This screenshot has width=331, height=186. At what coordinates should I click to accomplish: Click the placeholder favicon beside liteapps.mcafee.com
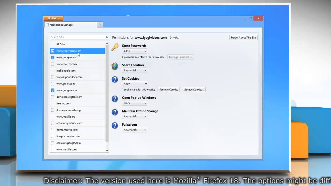tap(53, 136)
